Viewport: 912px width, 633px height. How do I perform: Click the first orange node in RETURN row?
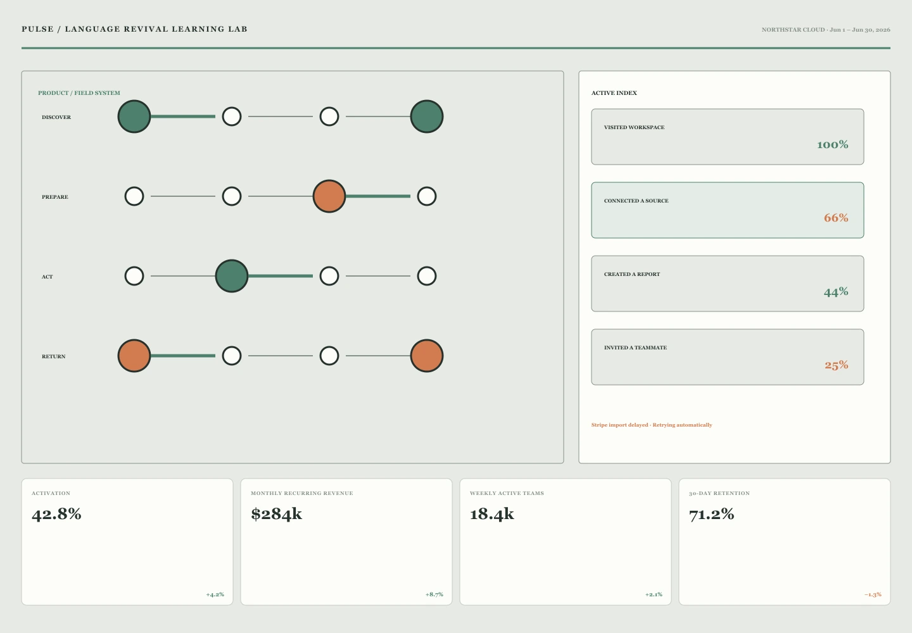point(134,356)
